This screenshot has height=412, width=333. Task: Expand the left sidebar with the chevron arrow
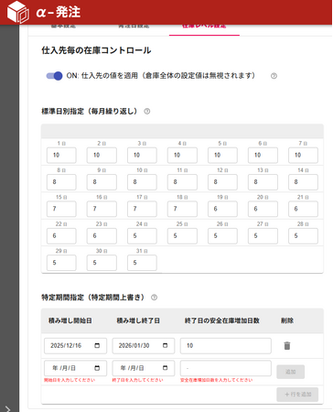pyautogui.click(x=8, y=408)
